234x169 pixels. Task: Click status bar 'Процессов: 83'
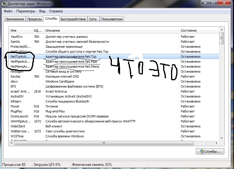[x=14, y=165]
